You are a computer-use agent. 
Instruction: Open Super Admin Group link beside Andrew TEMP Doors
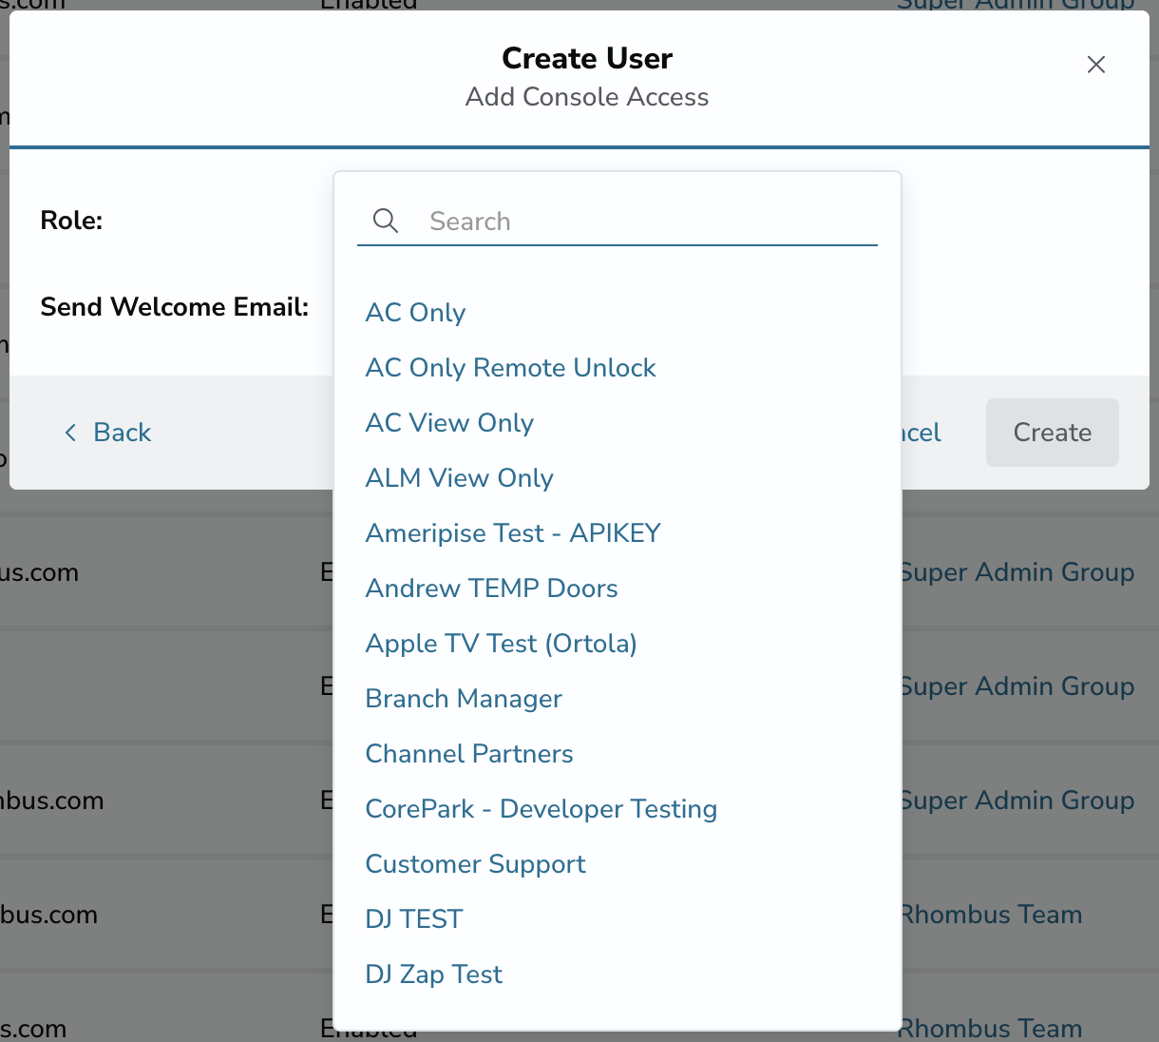tap(1017, 572)
